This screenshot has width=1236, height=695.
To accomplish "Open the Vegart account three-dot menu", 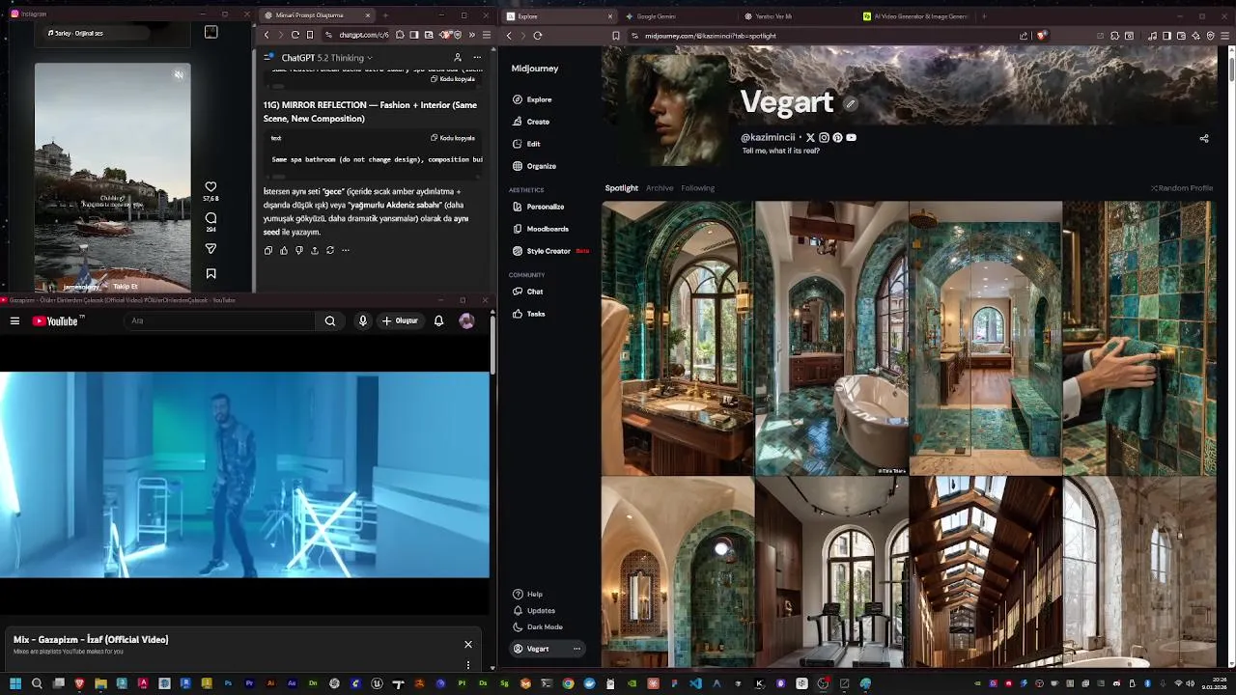I will coord(576,649).
